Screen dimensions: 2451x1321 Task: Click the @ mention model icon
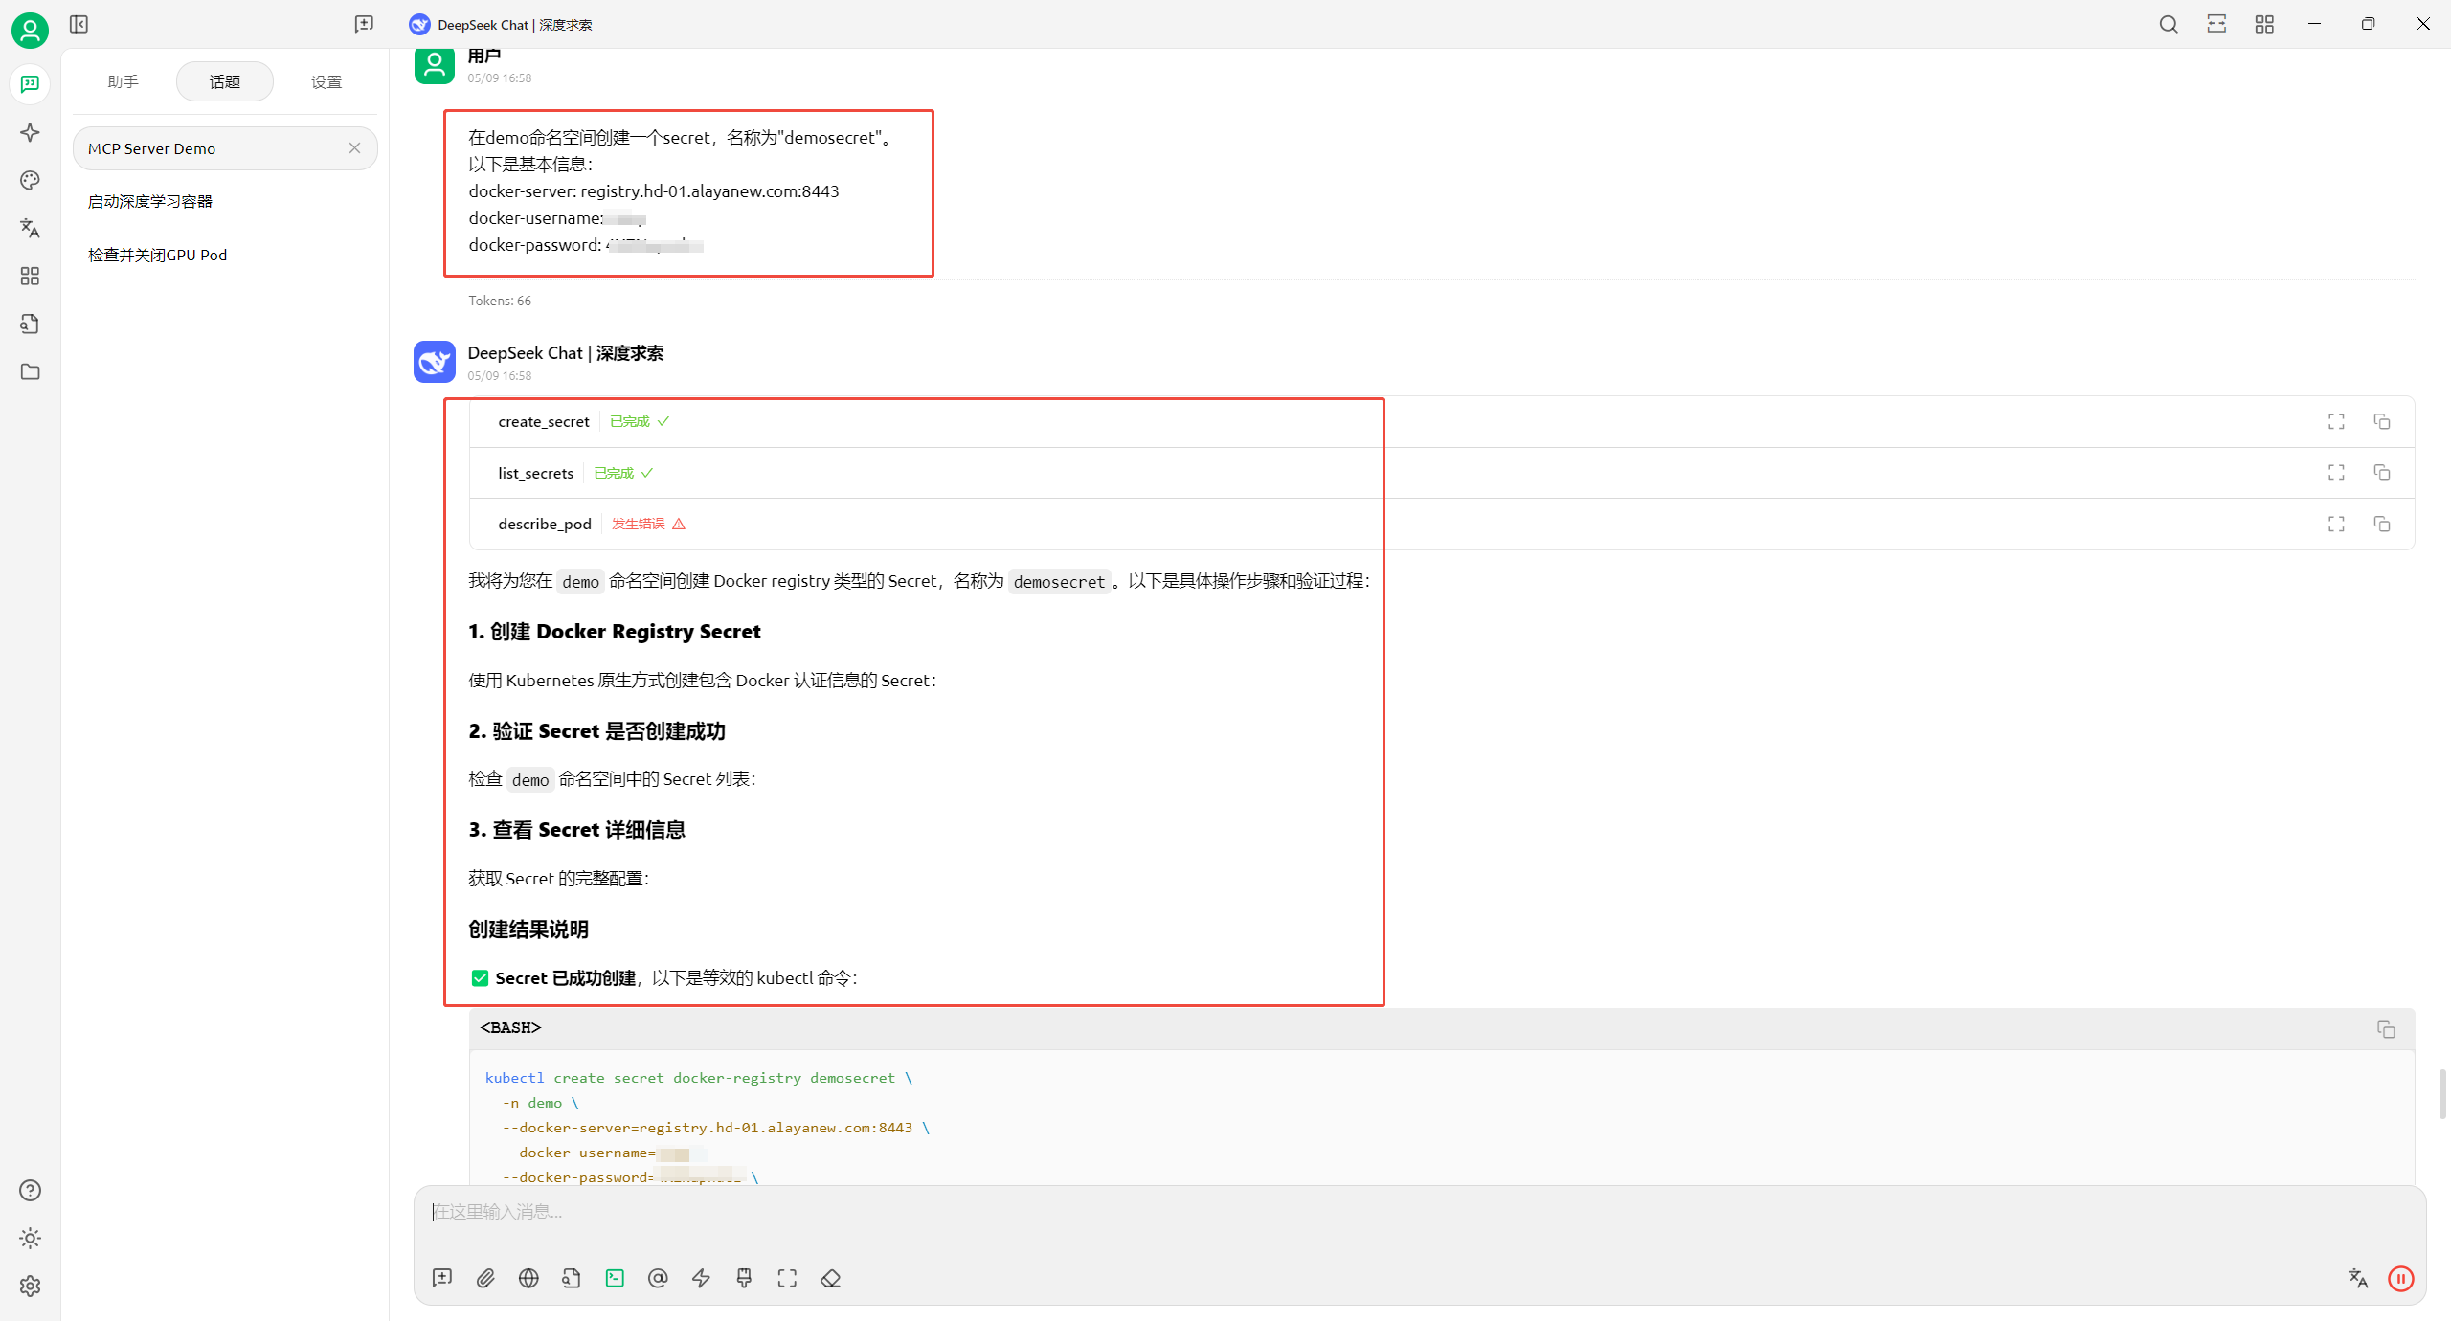[658, 1278]
